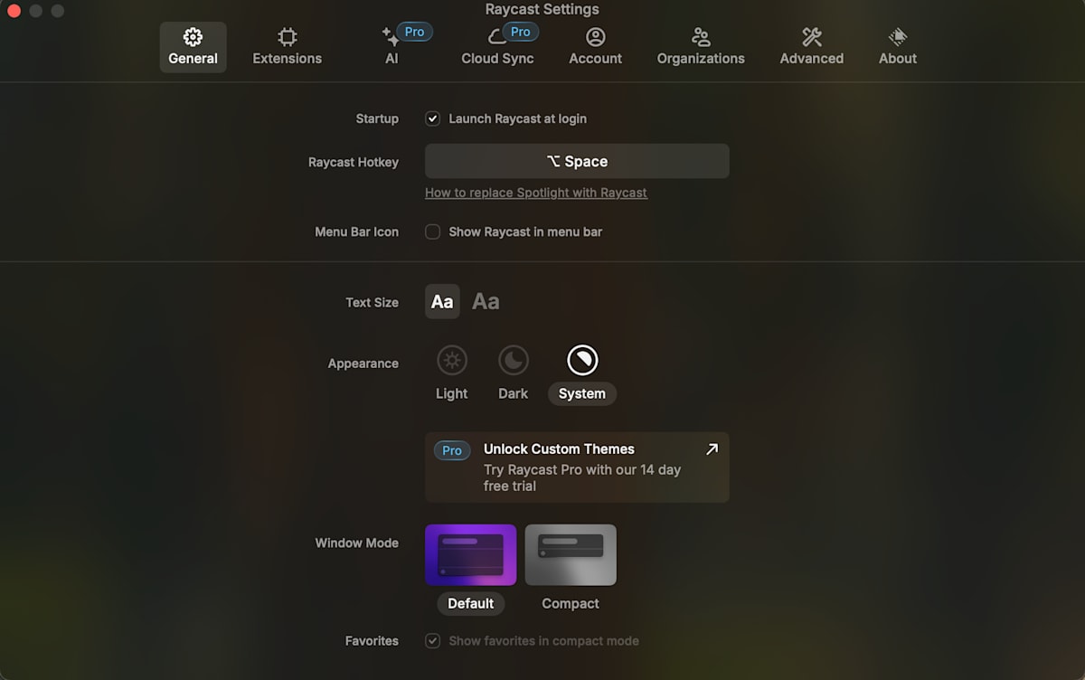Viewport: 1085px width, 680px height.
Task: Click the Appearance label
Action: [x=363, y=364]
